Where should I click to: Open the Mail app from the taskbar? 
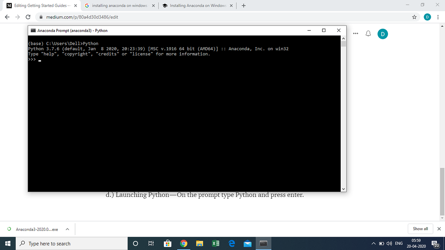coord(248,243)
